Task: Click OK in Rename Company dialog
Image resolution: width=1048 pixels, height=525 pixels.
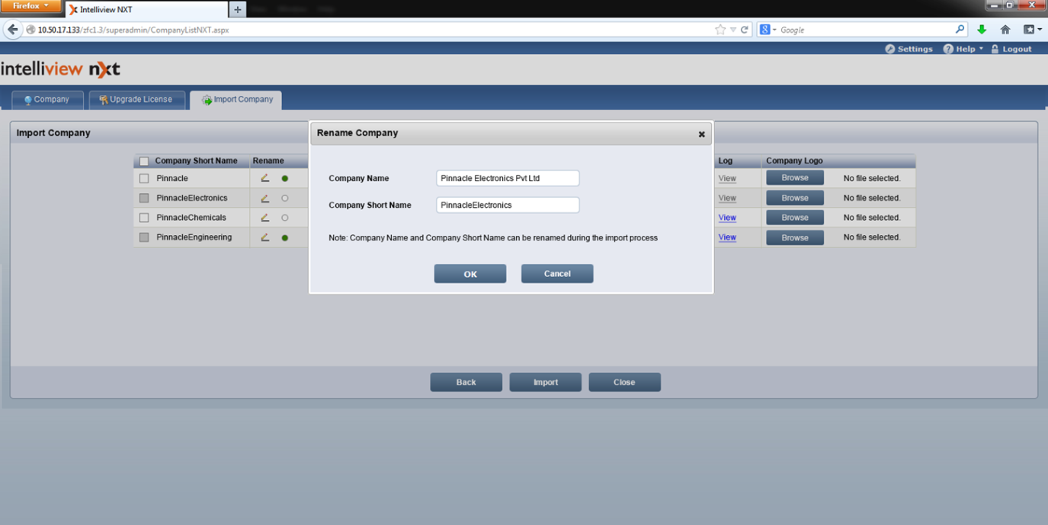Action: 470,274
